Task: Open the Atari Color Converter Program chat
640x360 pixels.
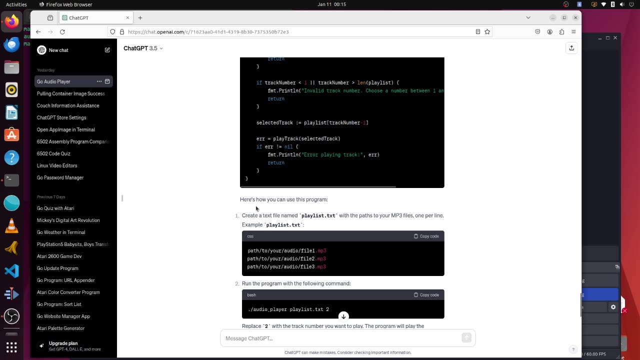Action: point(73,292)
